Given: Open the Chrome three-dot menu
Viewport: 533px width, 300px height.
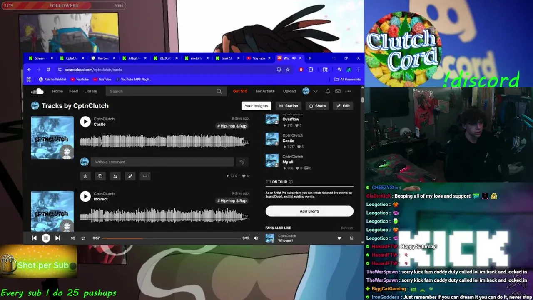Looking at the screenshot, I should [x=359, y=70].
